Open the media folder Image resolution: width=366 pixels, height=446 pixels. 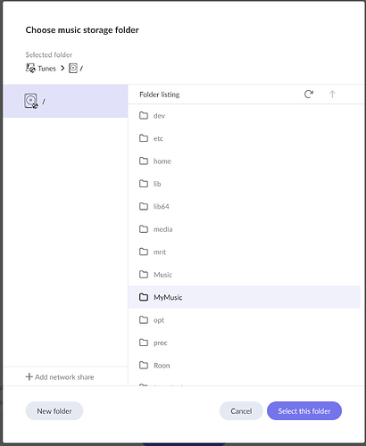pos(245,229)
